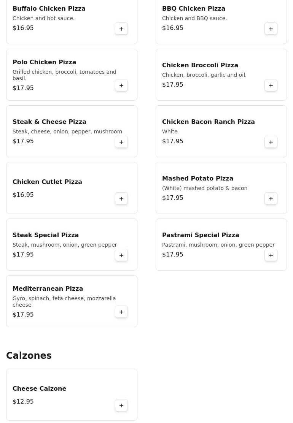Add Mediterranean Pizza to cart
This screenshot has width=293, height=423.
[121, 312]
